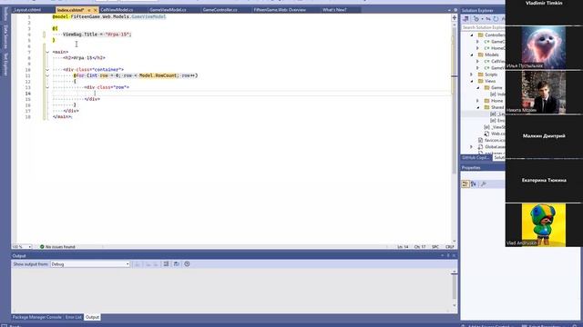This screenshot has width=583, height=327.
Task: Open the Toolbox side tab
Action: click(x=5, y=15)
